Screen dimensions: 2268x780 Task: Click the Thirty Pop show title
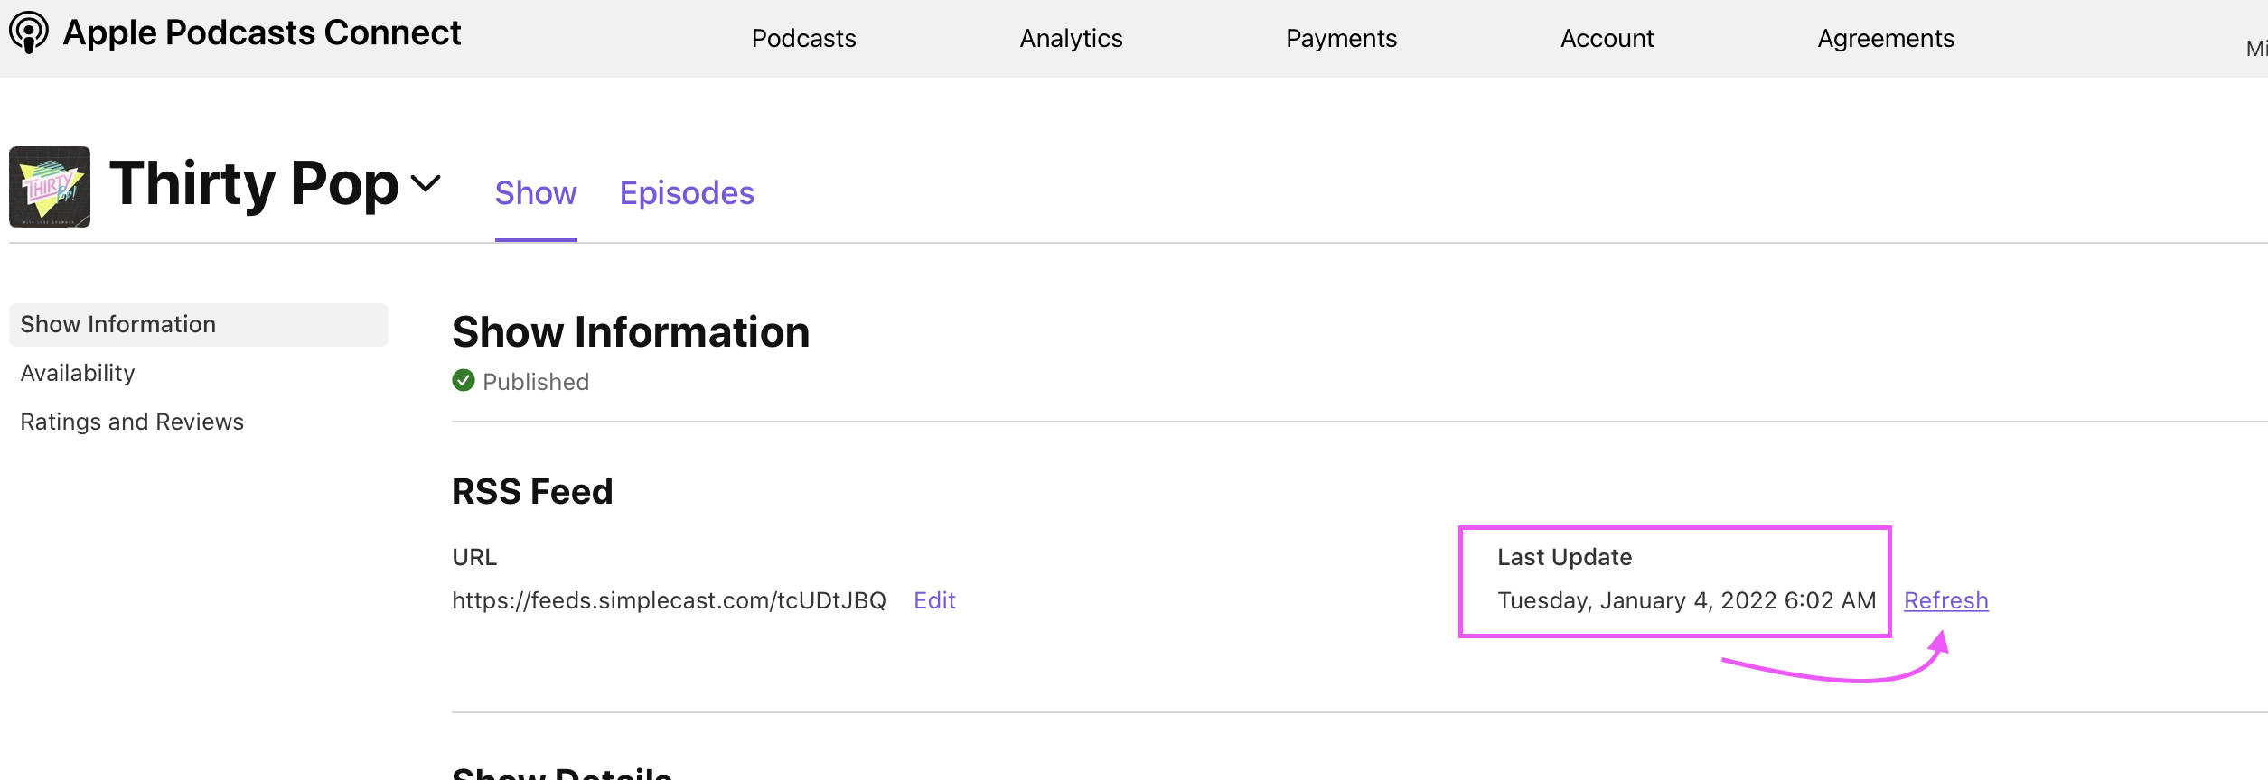(254, 183)
